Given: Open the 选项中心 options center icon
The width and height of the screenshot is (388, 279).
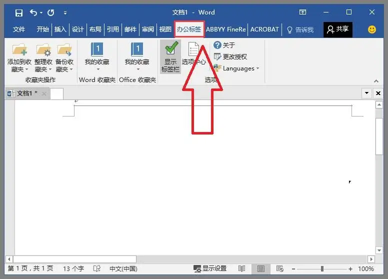Looking at the screenshot, I should [x=193, y=54].
